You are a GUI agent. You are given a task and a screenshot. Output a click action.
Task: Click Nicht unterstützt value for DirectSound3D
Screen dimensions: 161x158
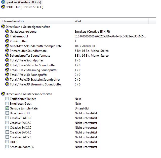[86, 113]
